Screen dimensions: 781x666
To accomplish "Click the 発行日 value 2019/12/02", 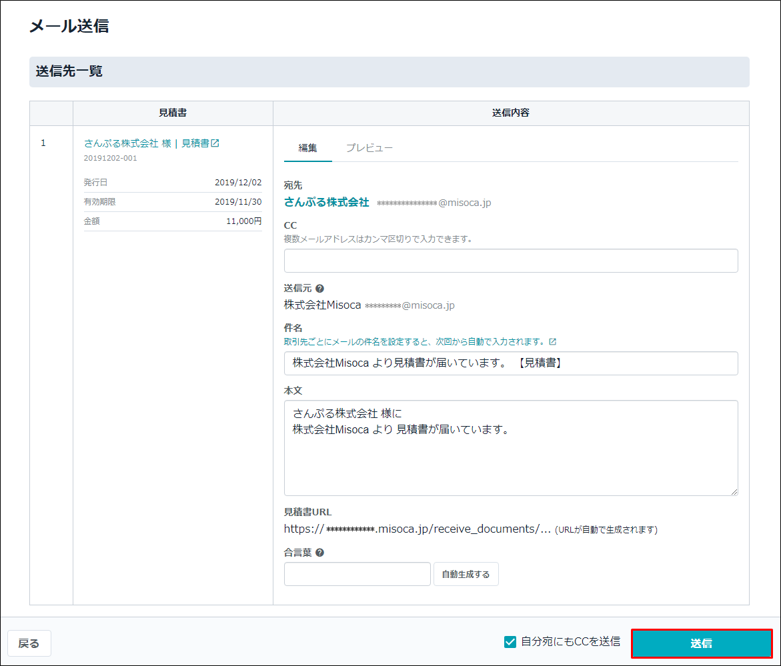I will tap(238, 183).
